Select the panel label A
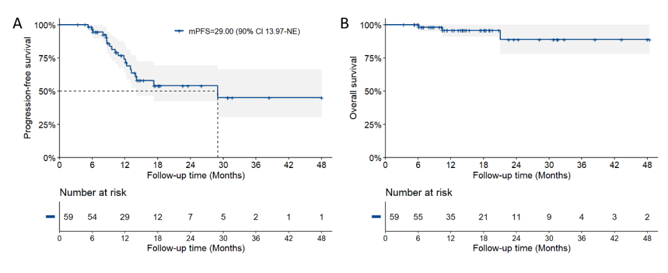 coord(17,24)
